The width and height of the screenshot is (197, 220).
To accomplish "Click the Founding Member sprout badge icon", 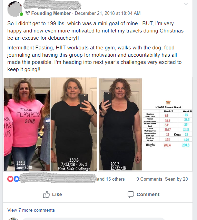I will pos(28,13).
